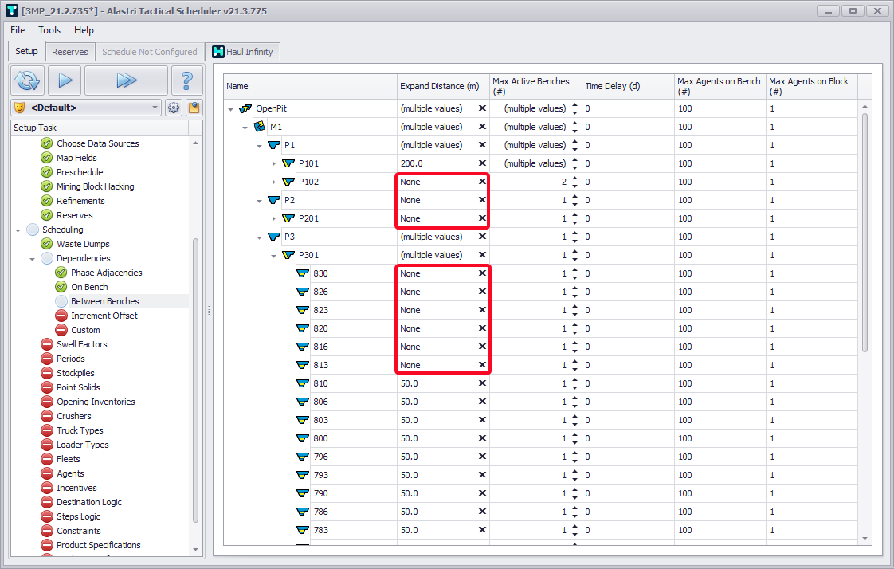Clear the Expand Distance for bench 810

pyautogui.click(x=482, y=383)
